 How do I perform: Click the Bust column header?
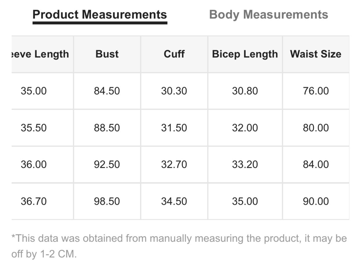(107, 54)
